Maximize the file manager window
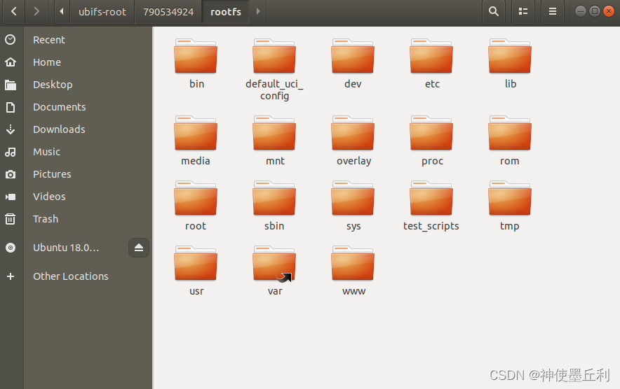 pos(595,11)
